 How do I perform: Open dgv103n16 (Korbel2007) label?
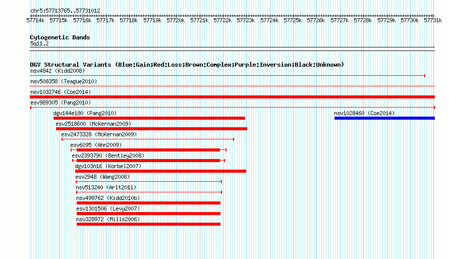click(108, 166)
